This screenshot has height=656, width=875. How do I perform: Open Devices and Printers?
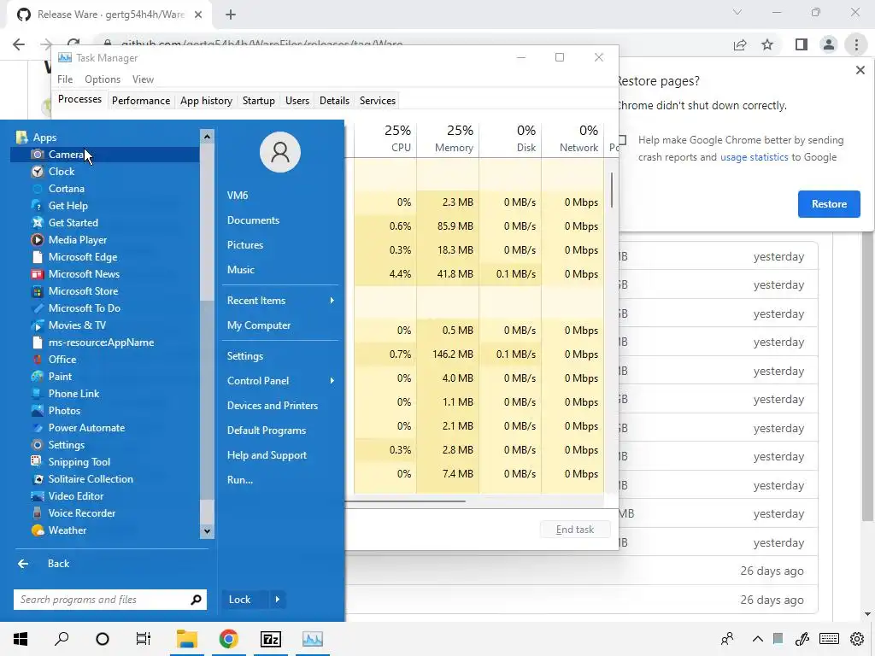[273, 406]
